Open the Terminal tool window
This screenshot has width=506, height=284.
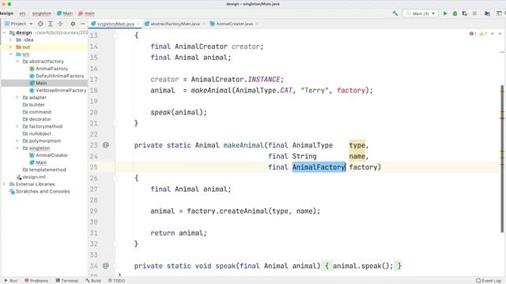pyautogui.click(x=67, y=281)
